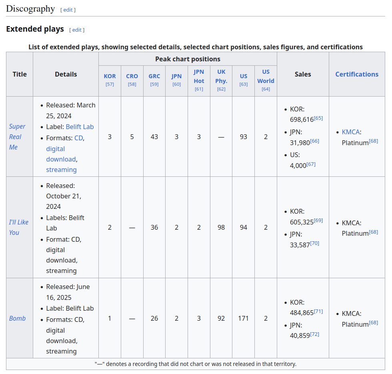The height and width of the screenshot is (374, 392).
Task: Follow citation [70] after 33,587
Action: click(x=314, y=243)
